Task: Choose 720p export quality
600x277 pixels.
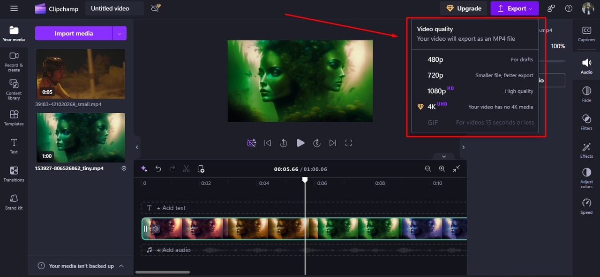Action: [475, 75]
